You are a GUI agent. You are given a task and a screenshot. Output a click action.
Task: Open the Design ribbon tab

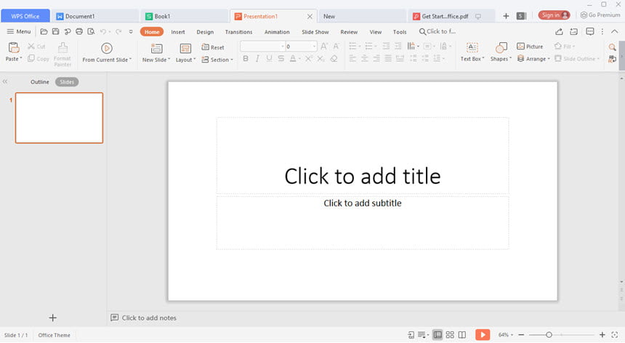point(205,32)
